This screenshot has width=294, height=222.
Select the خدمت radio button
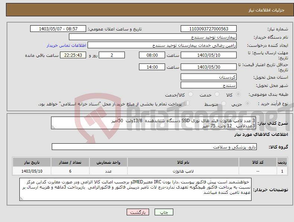217,94
